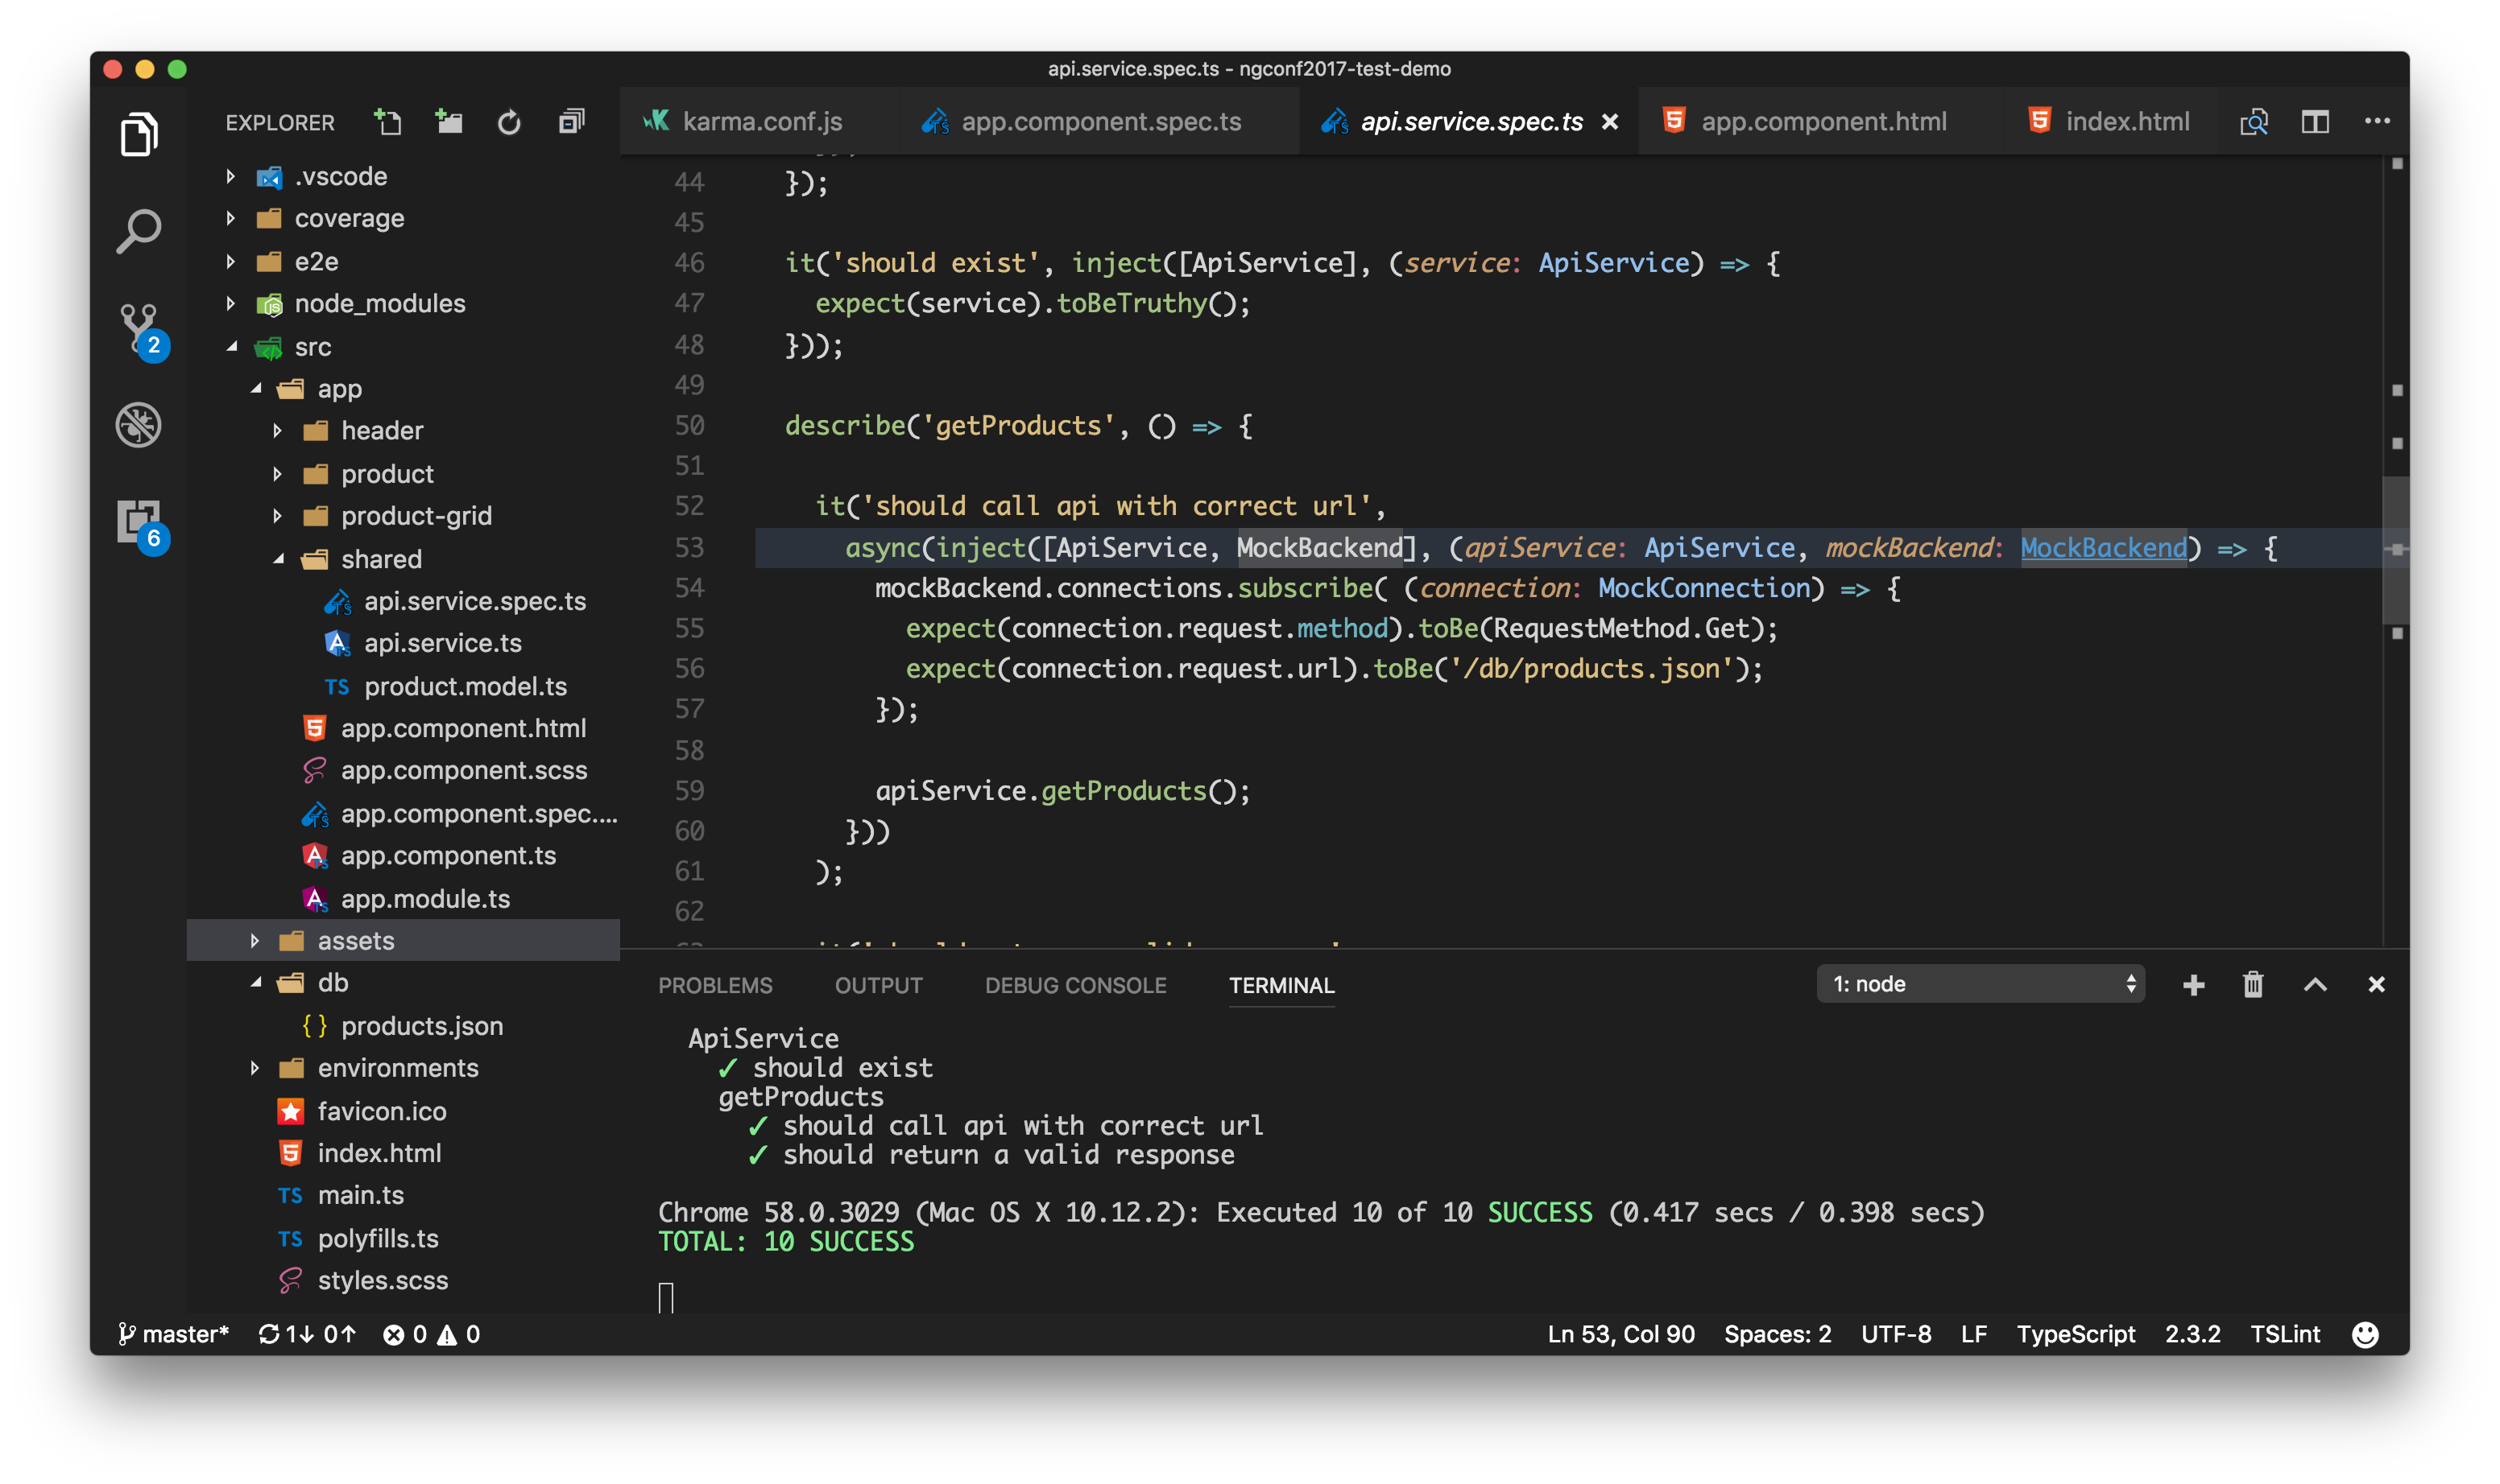Maximize terminal panel with chevron up
Viewport: 2500px width, 1484px height.
coord(2315,985)
